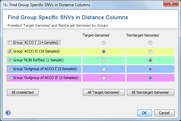181x121 pixels.
Task: Click the application icon in title bar
Action: (x=5, y=5)
